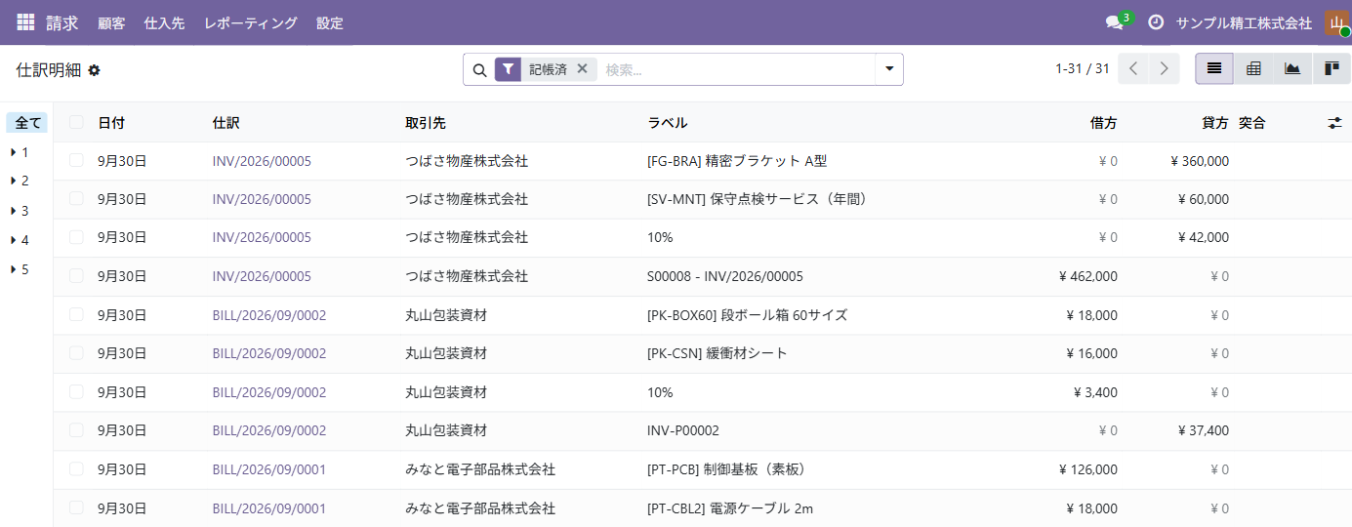Viewport: 1352px width, 527px height.
Task: Tick the select-all checkbox in header
Action: click(76, 122)
